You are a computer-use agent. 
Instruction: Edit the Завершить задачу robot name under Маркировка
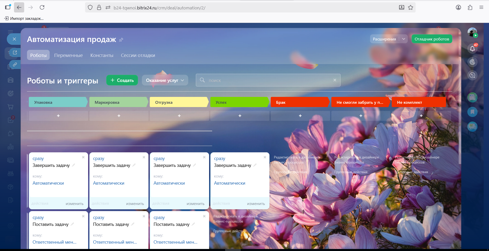(134, 165)
